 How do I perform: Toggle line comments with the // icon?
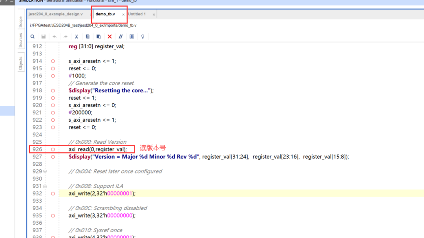tap(121, 37)
